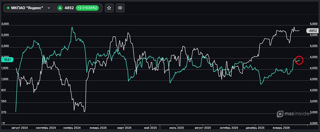The width and height of the screenshot is (320, 132).
Task: Select the 4852 price tag on the right axis
Action: (x=312, y=31)
